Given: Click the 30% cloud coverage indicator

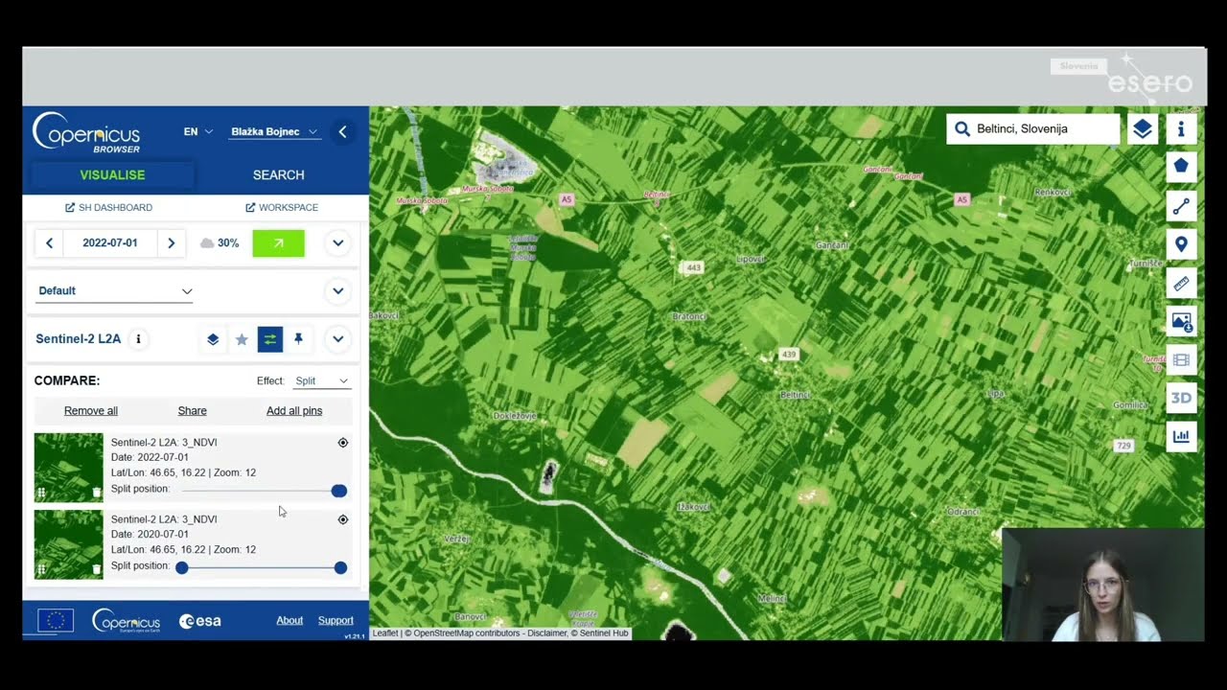Looking at the screenshot, I should [x=220, y=243].
